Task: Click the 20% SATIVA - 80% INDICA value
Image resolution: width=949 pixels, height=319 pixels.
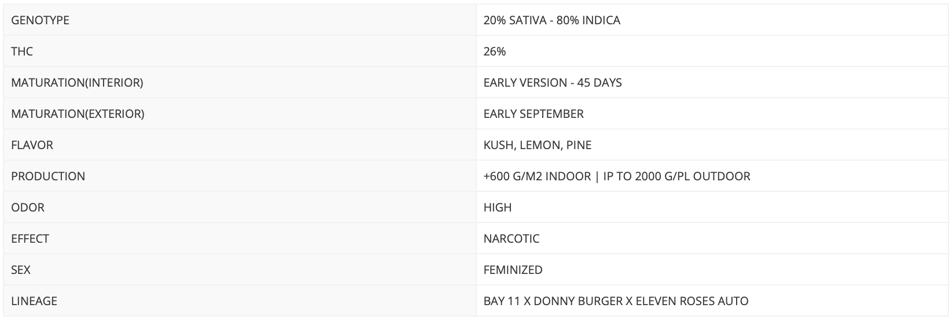Action: 551,20
